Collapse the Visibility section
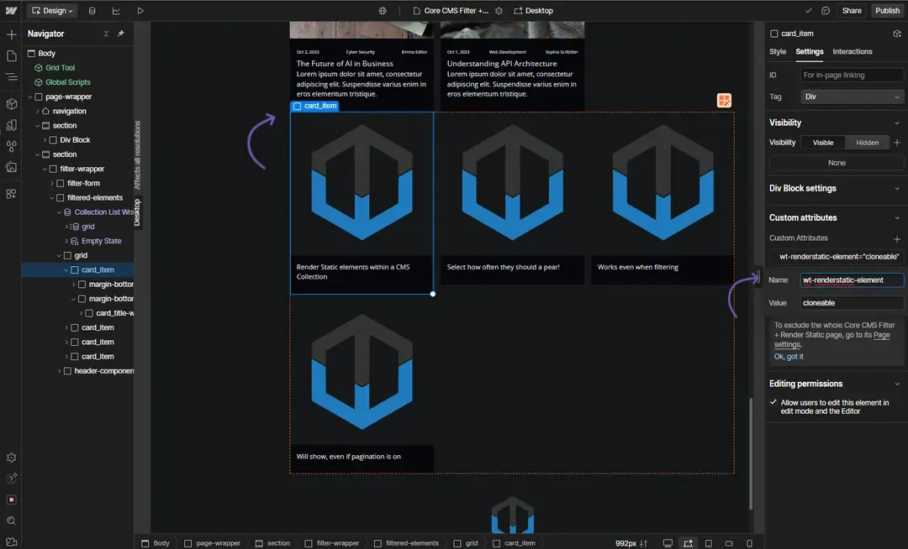Viewport: 908px width, 549px height. (x=897, y=123)
